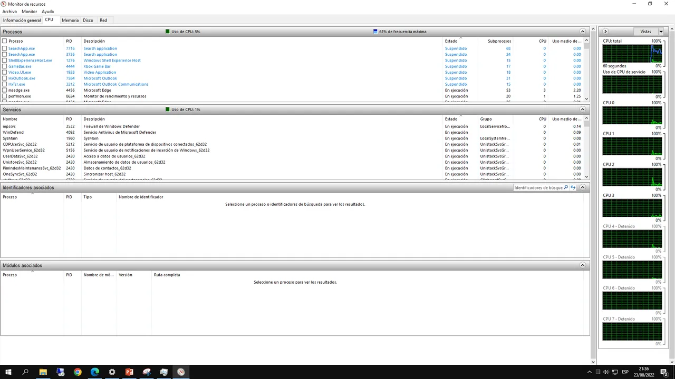The image size is (675, 379).
Task: Open the performance monitor taskbar icon
Action: click(x=163, y=372)
